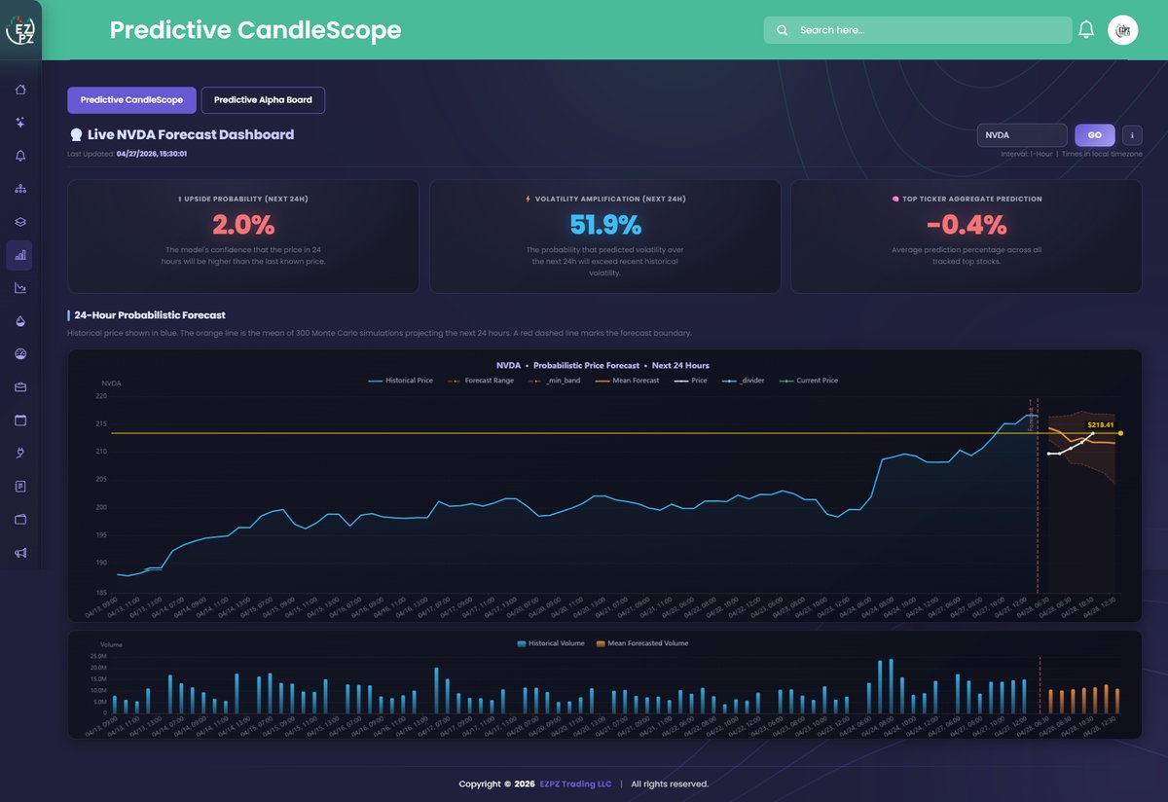Open the hierarchy tree icon in sidebar
The image size is (1168, 802).
(20, 189)
